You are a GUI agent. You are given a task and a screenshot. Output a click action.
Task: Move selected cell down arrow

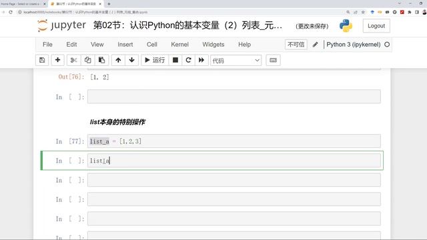(132, 60)
